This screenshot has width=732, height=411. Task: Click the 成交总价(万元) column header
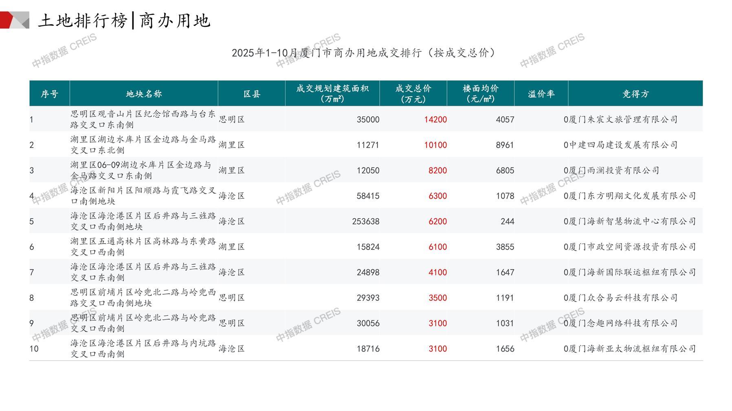pos(413,94)
